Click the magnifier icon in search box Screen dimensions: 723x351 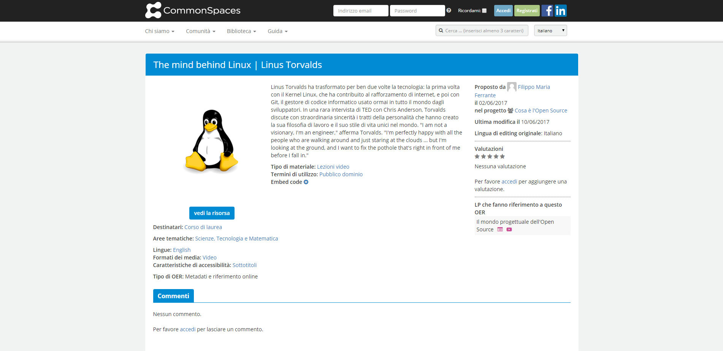click(441, 31)
